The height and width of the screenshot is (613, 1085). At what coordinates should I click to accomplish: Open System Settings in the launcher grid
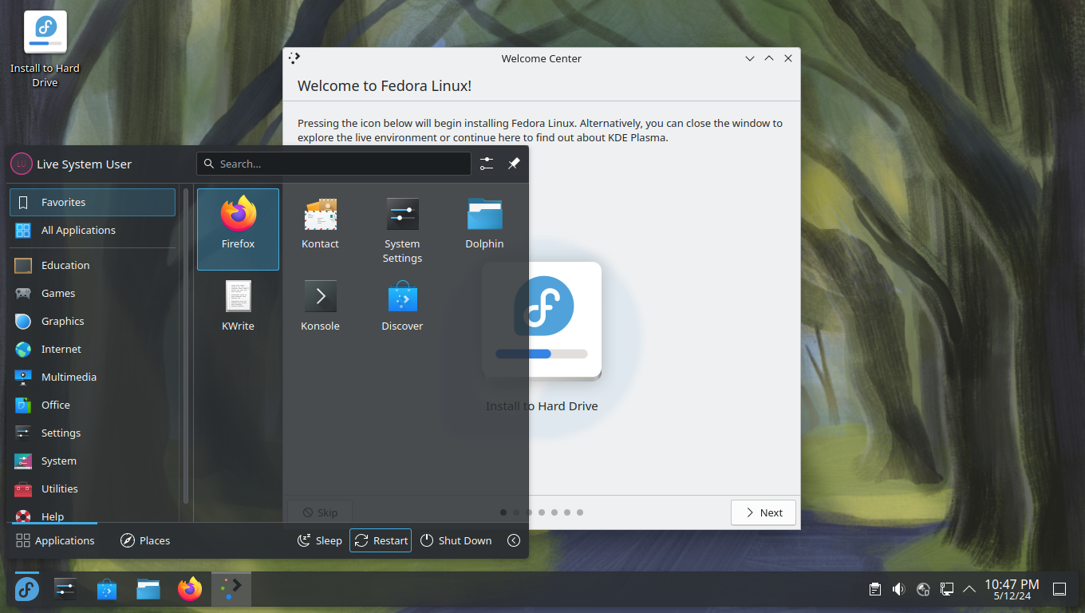(402, 229)
